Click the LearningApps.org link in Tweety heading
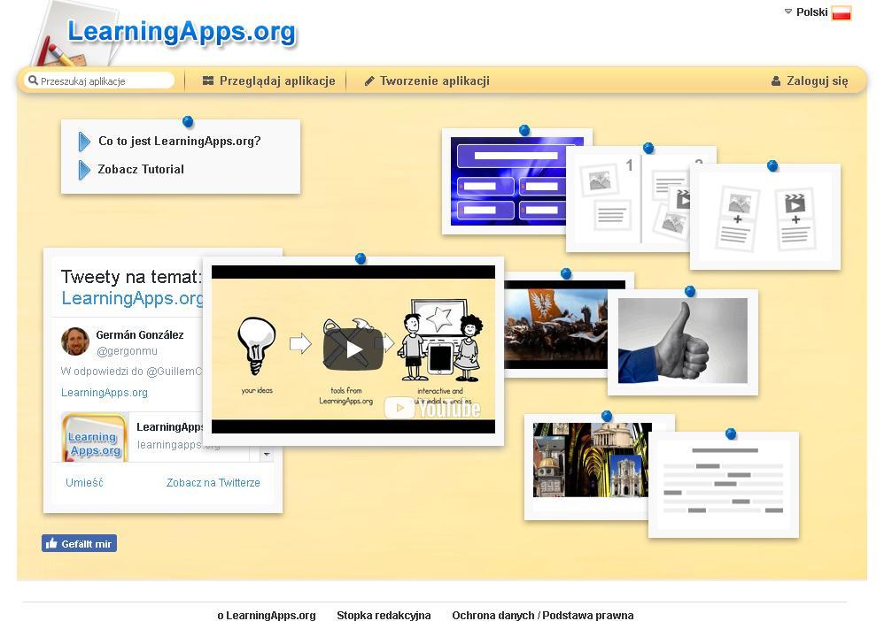This screenshot has width=892, height=621. [132, 298]
